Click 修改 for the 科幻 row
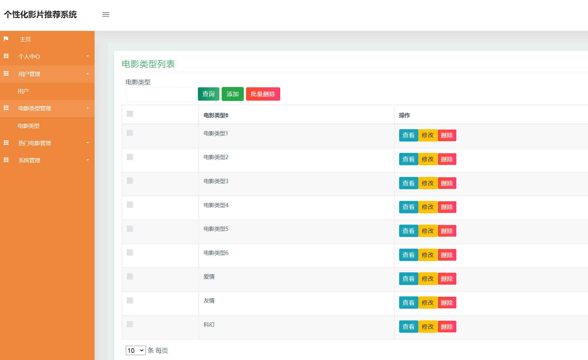 (x=427, y=327)
